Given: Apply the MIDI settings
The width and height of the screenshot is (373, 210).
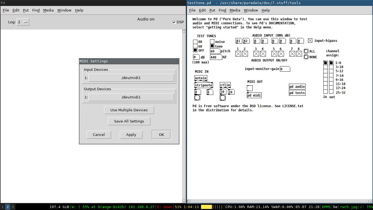Looking at the screenshot, I should [131, 135].
